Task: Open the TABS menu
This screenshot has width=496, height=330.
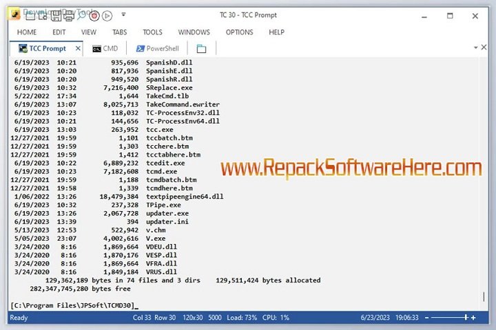Action: 120,32
